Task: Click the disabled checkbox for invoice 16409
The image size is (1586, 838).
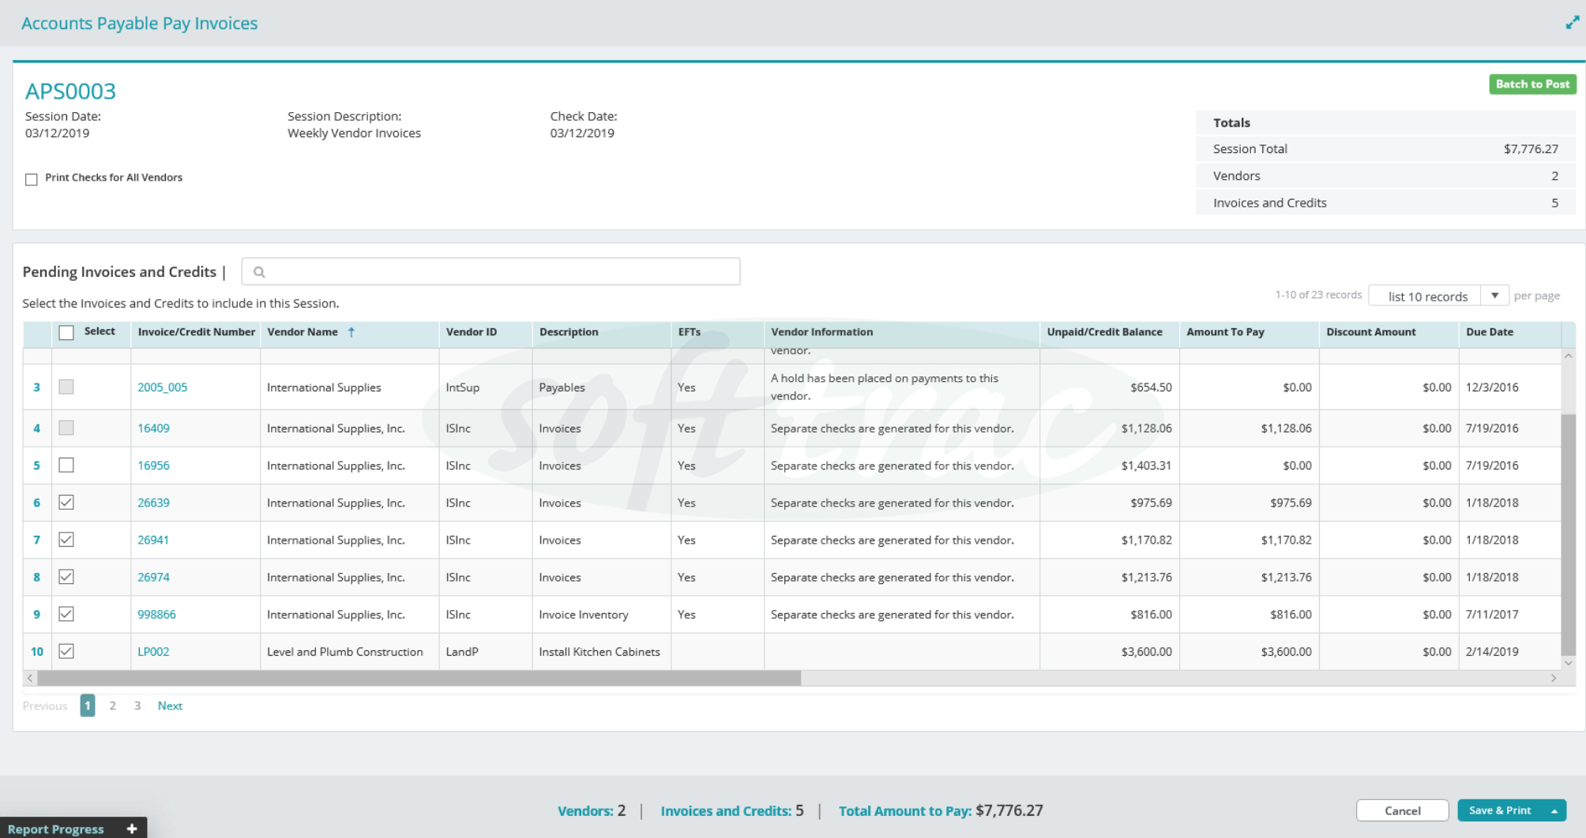Action: point(66,428)
